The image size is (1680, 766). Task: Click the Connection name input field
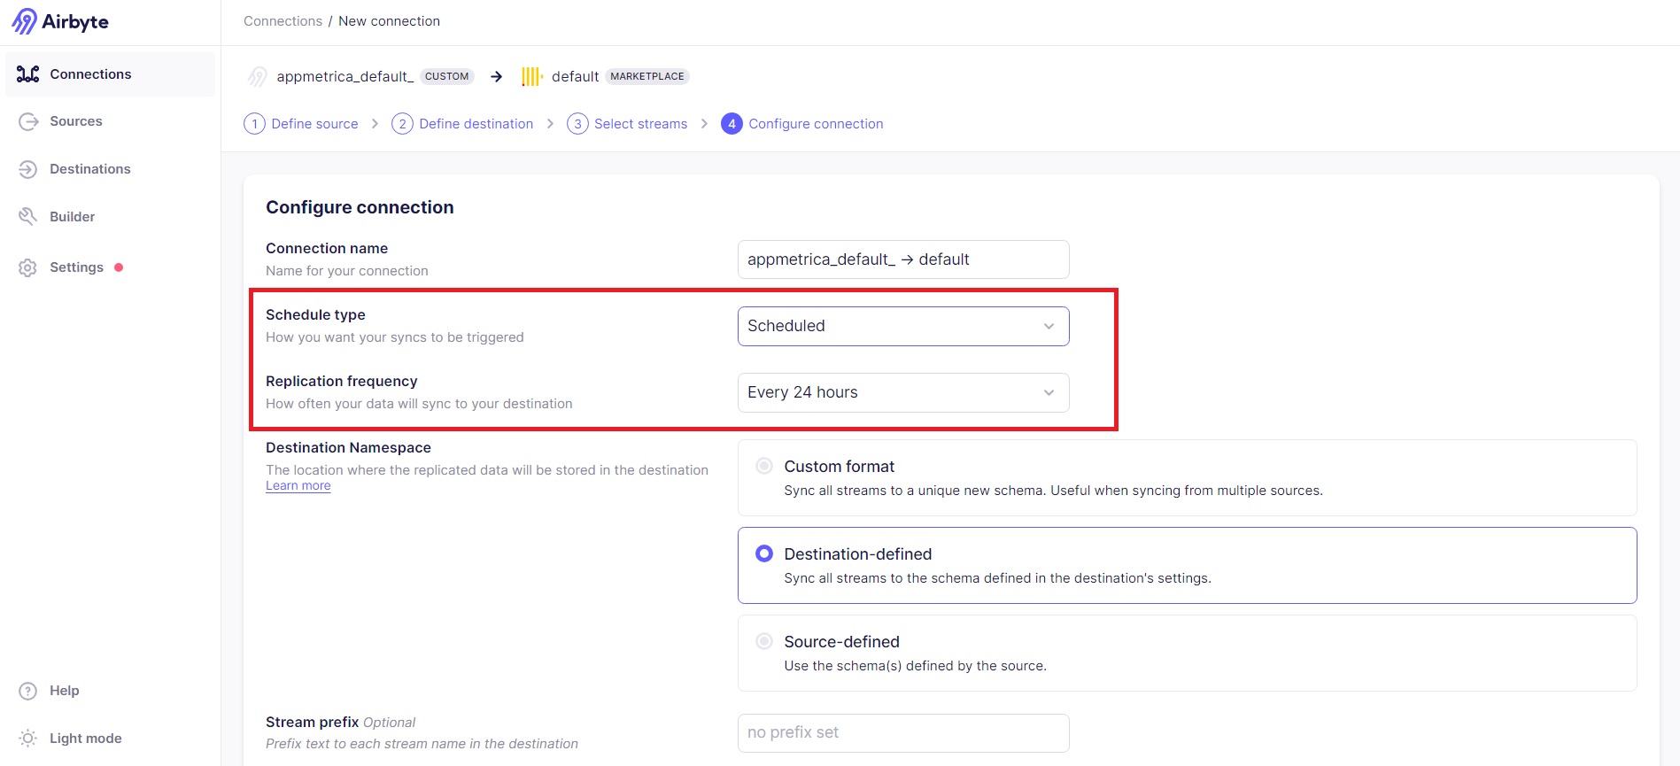click(x=903, y=259)
